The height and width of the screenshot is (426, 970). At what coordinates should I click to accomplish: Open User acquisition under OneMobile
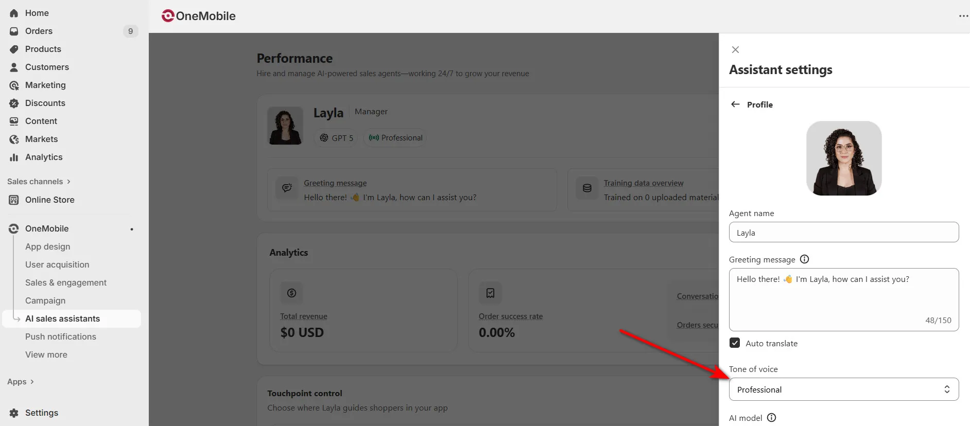(x=57, y=265)
